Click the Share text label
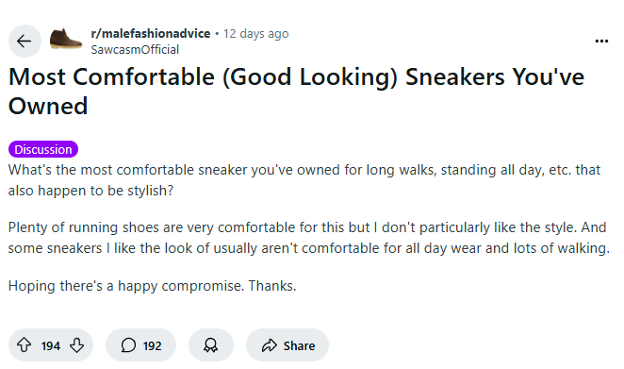 [299, 345]
